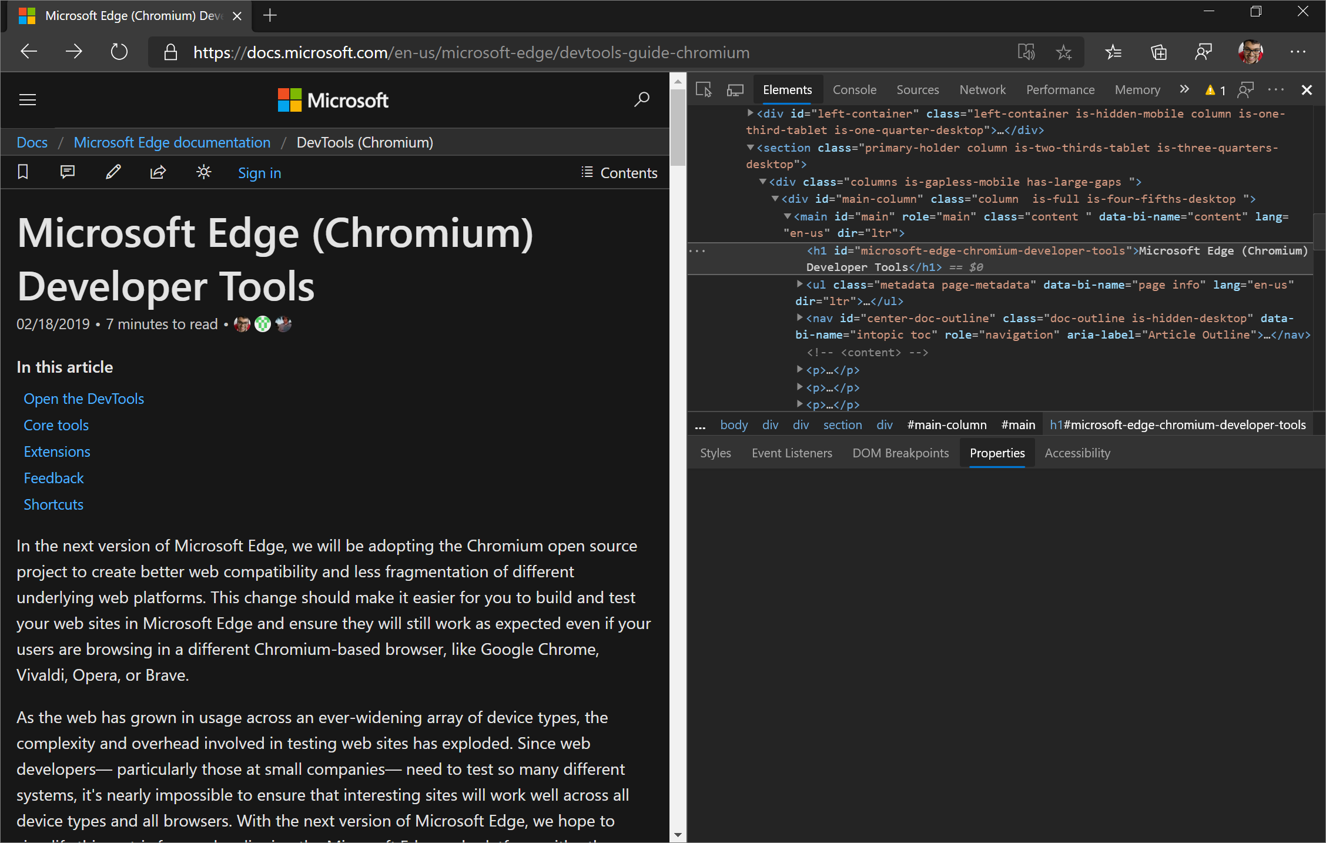Expand the section element tree node

749,148
